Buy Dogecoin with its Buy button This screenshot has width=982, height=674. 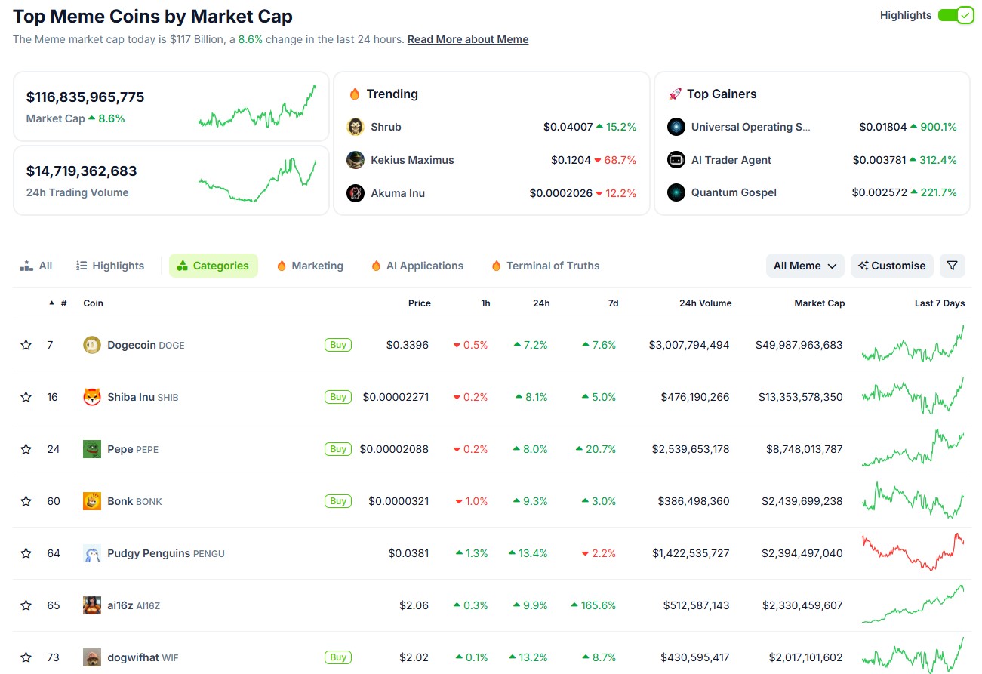pos(338,345)
